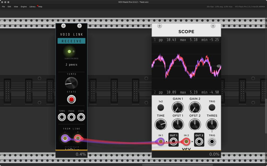Click the purple FROM LINK left output jack
267x166 pixels.
tap(65, 139)
